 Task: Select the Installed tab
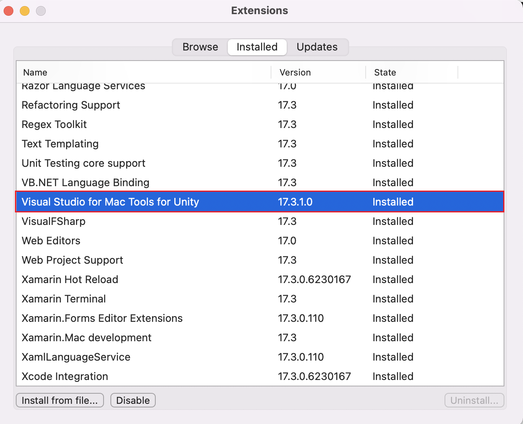(x=257, y=47)
